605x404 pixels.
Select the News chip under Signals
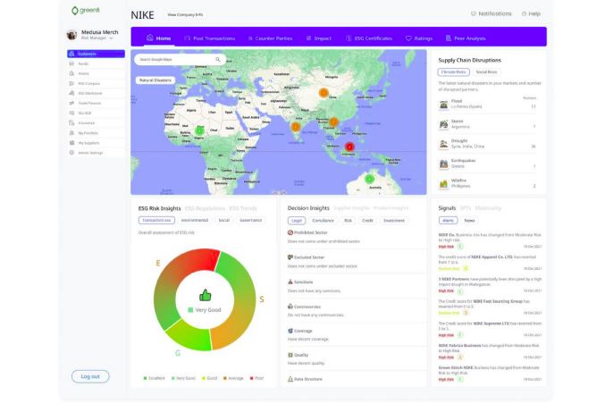coord(469,221)
